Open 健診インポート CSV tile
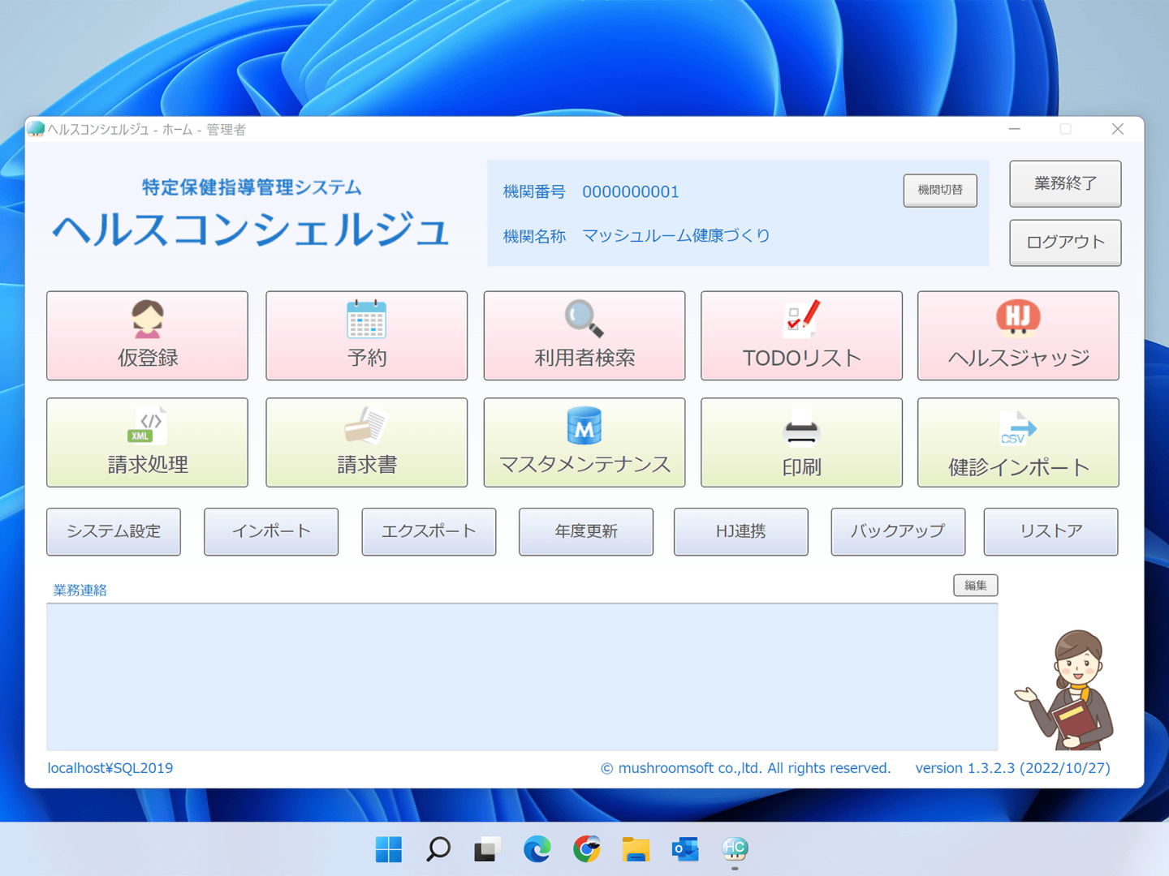 point(1018,442)
